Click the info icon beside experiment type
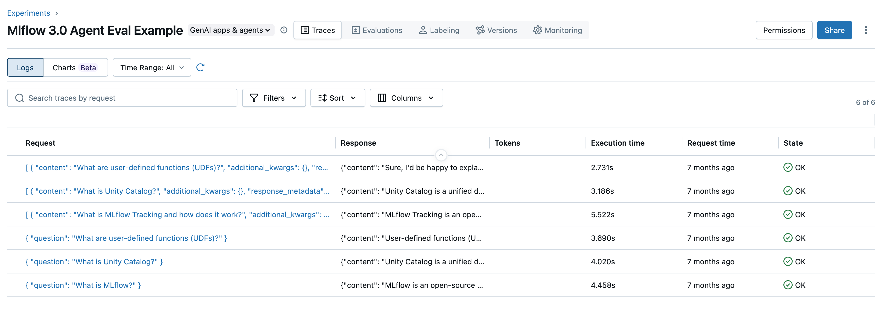880x309 pixels. (283, 30)
